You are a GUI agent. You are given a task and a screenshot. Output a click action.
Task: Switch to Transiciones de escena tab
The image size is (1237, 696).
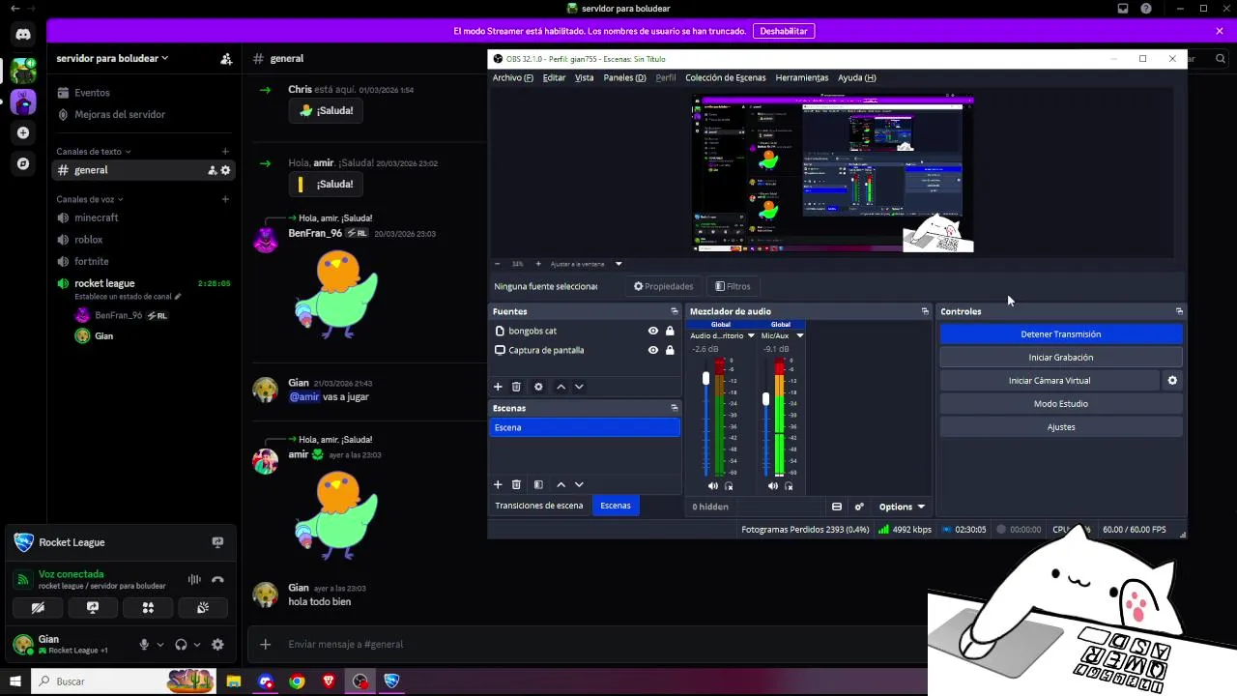tap(539, 506)
